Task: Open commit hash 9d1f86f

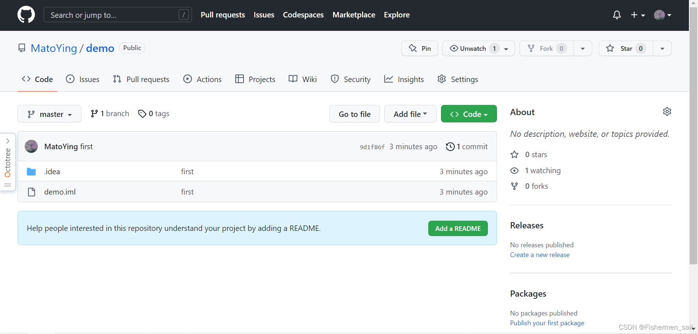Action: (372, 147)
